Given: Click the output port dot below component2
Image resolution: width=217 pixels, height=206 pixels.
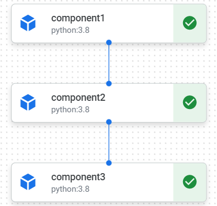Looking at the screenshot, I should click(x=109, y=122).
